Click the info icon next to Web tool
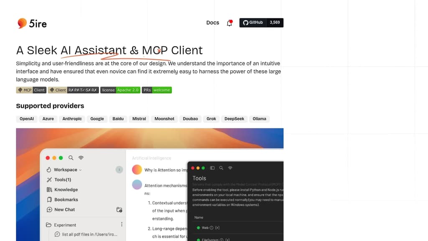The height and width of the screenshot is (241, 428). click(x=211, y=228)
